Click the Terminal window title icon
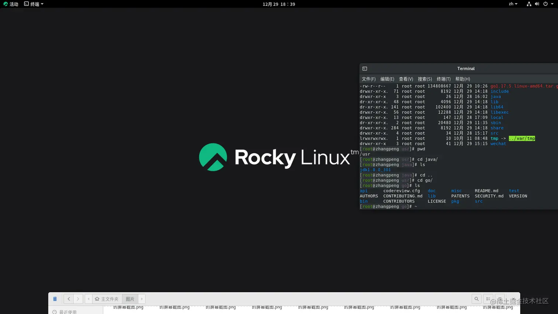558x314 pixels. (365, 69)
